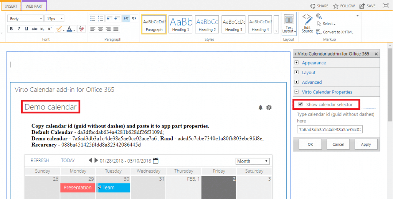Justify the paragraph text
The image size is (393, 199).
pos(116,29)
